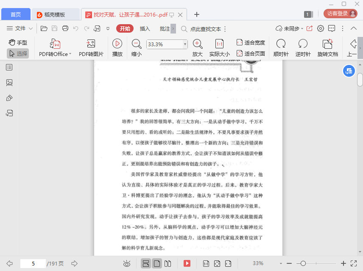Switch to the 批注 ribbon tab
This screenshot has height=271, width=363.
(x=165, y=29)
